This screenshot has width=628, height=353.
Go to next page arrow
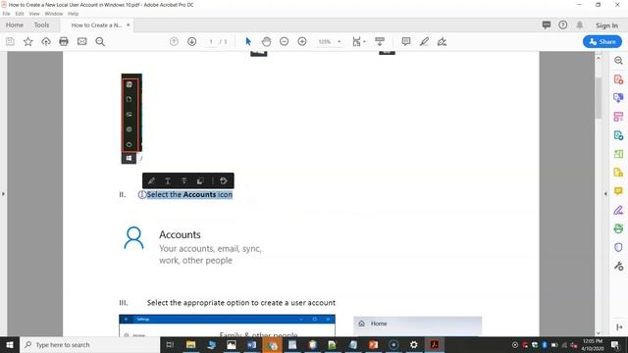click(192, 41)
